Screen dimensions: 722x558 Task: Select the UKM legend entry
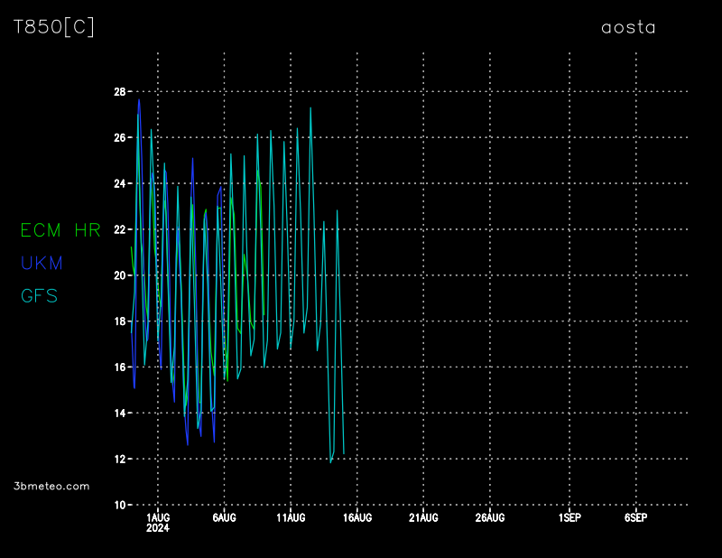42,263
